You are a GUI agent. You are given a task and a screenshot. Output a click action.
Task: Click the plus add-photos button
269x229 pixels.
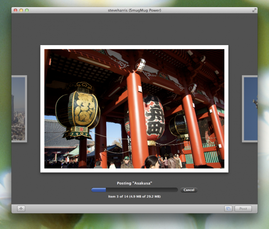point(21,209)
